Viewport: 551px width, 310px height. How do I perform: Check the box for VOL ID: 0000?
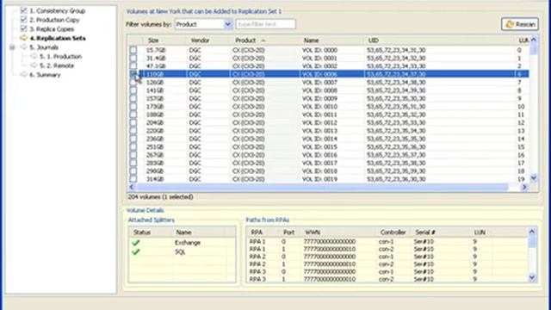point(133,50)
